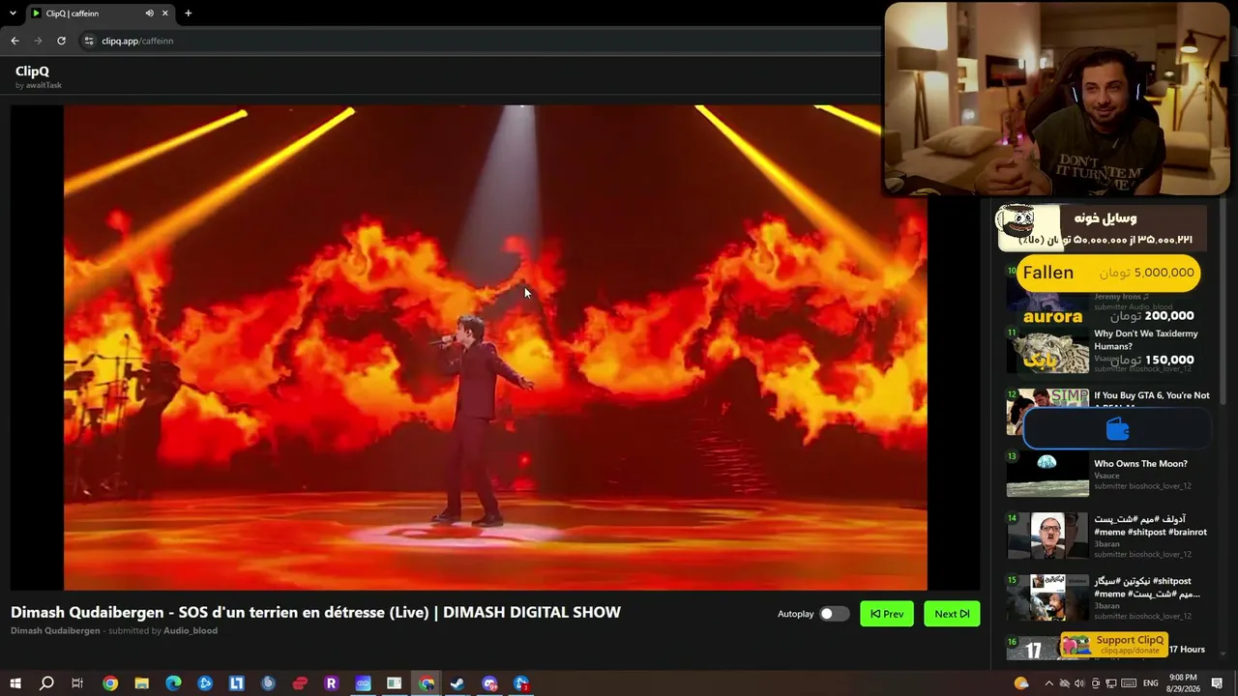Open the blue L app taskbar icon
Screen dimensions: 1238x696
click(236, 683)
